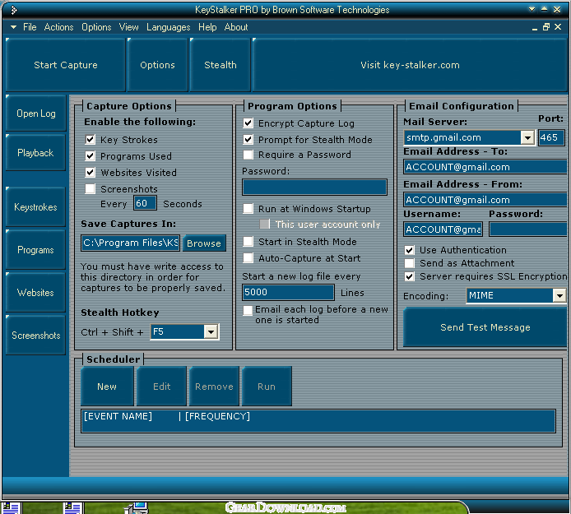Click the program Password input field
571x514 pixels.
click(314, 188)
